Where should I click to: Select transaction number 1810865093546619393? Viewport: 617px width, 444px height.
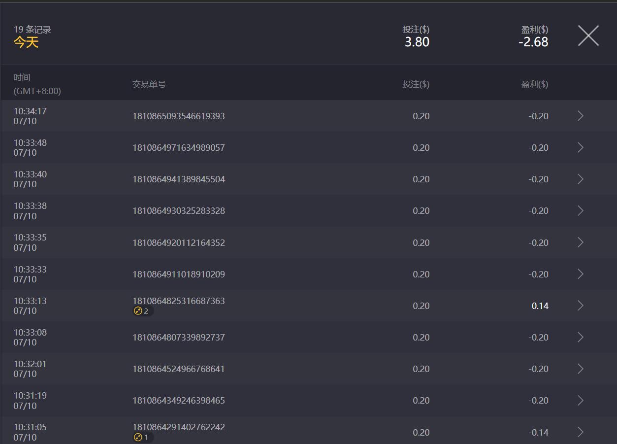[x=178, y=116]
